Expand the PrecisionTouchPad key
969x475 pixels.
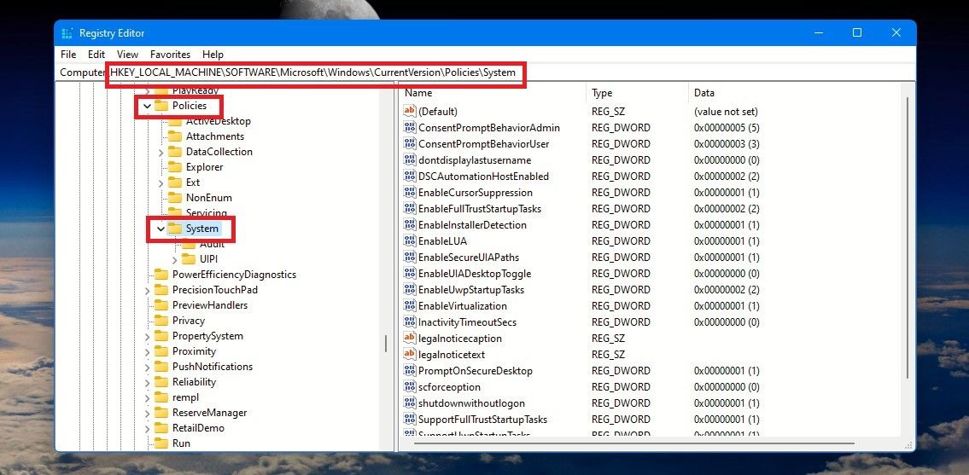click(x=148, y=290)
